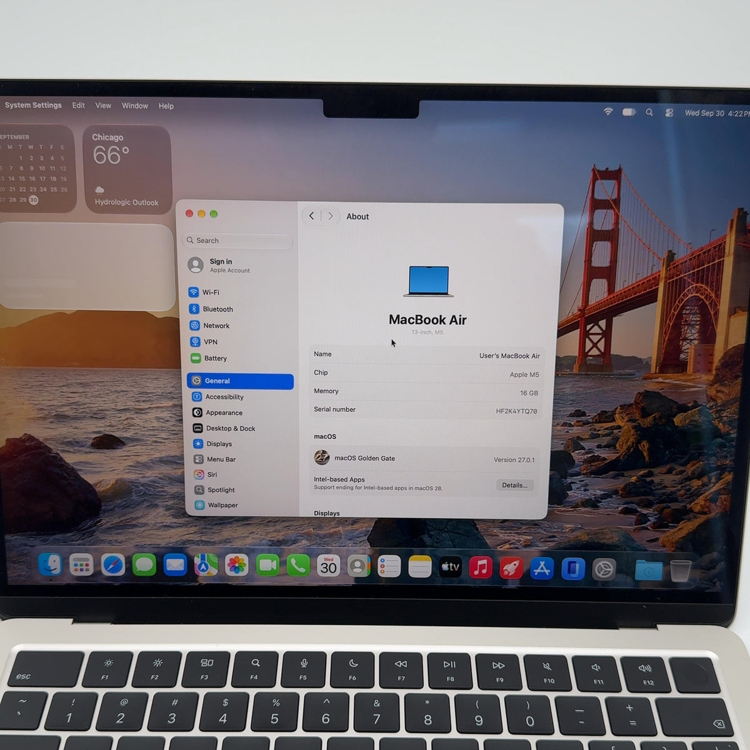Launch FaceTime from the Dock
This screenshot has width=750, height=750.
267,566
